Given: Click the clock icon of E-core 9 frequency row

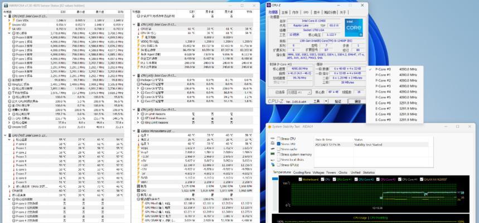Looking at the screenshot, I should pyautogui.click(x=13, y=75).
